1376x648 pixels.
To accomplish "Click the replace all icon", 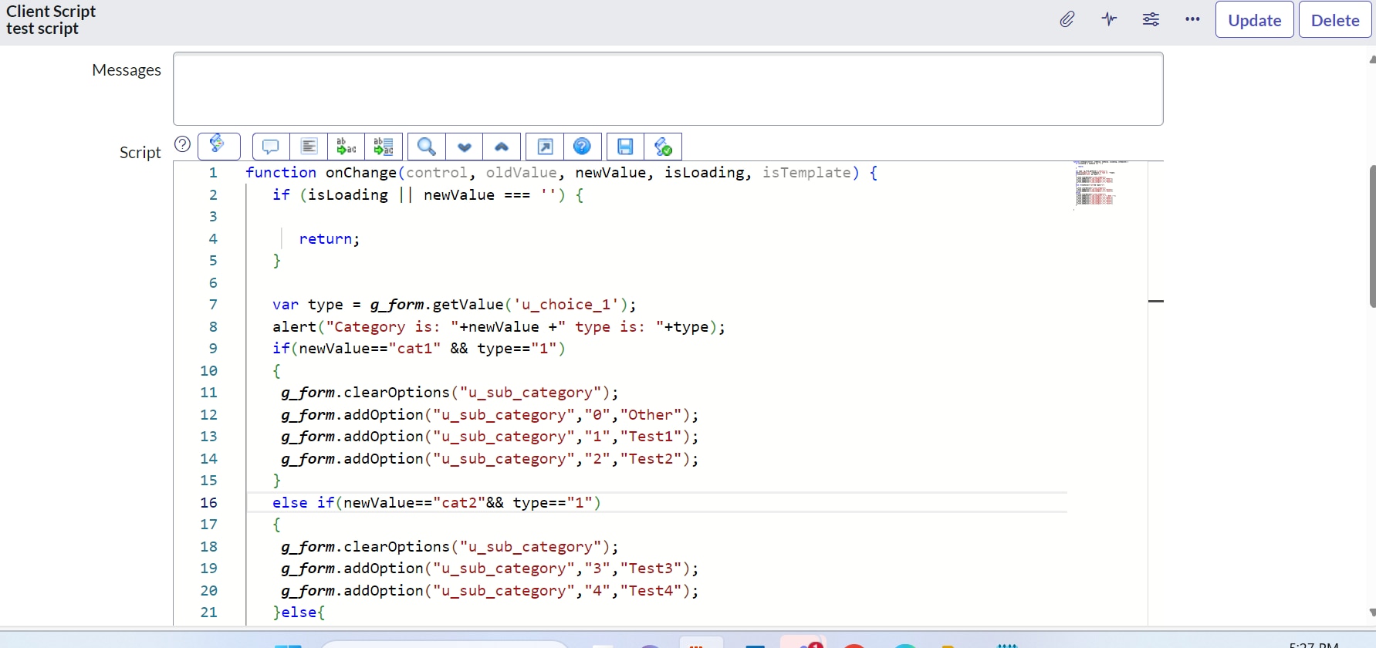I will [384, 147].
